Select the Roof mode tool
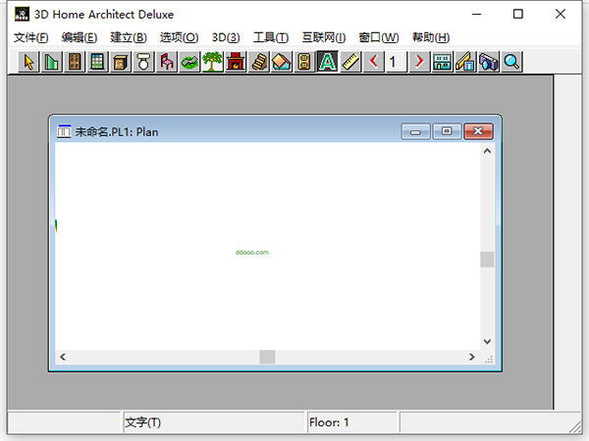Image resolution: width=589 pixels, height=441 pixels. tap(282, 62)
